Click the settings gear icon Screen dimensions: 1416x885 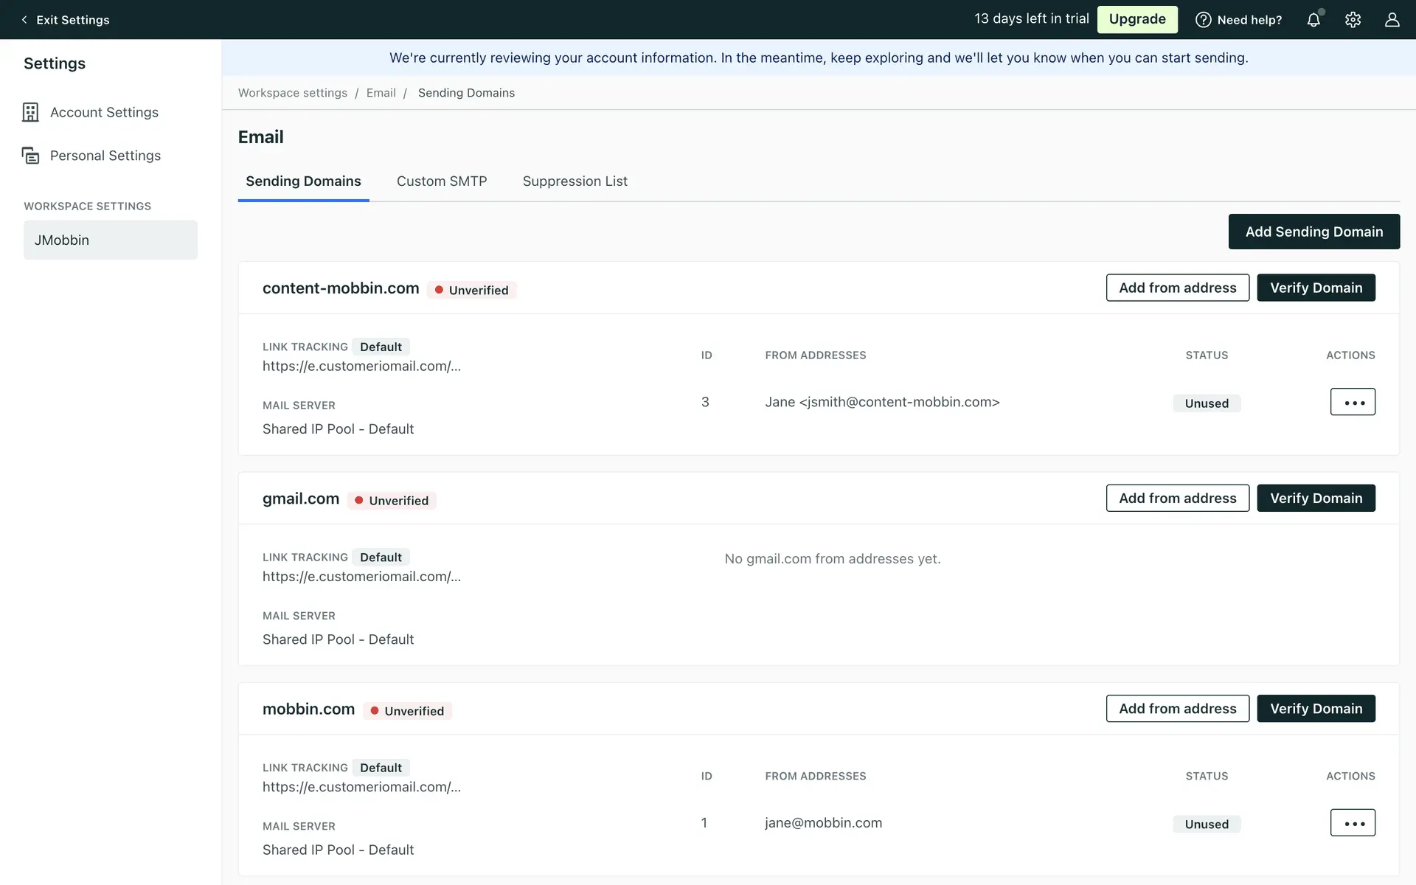(x=1353, y=20)
